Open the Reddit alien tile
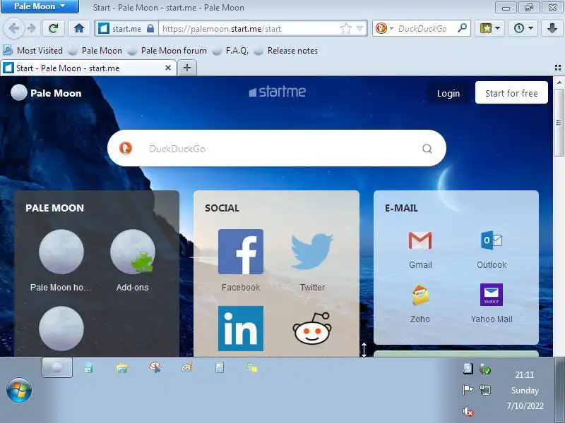Viewport: 565px width, 423px height. click(x=312, y=329)
